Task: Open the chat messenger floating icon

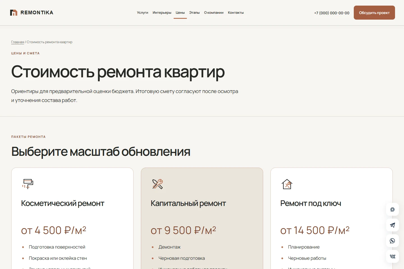Action: pyautogui.click(x=392, y=209)
